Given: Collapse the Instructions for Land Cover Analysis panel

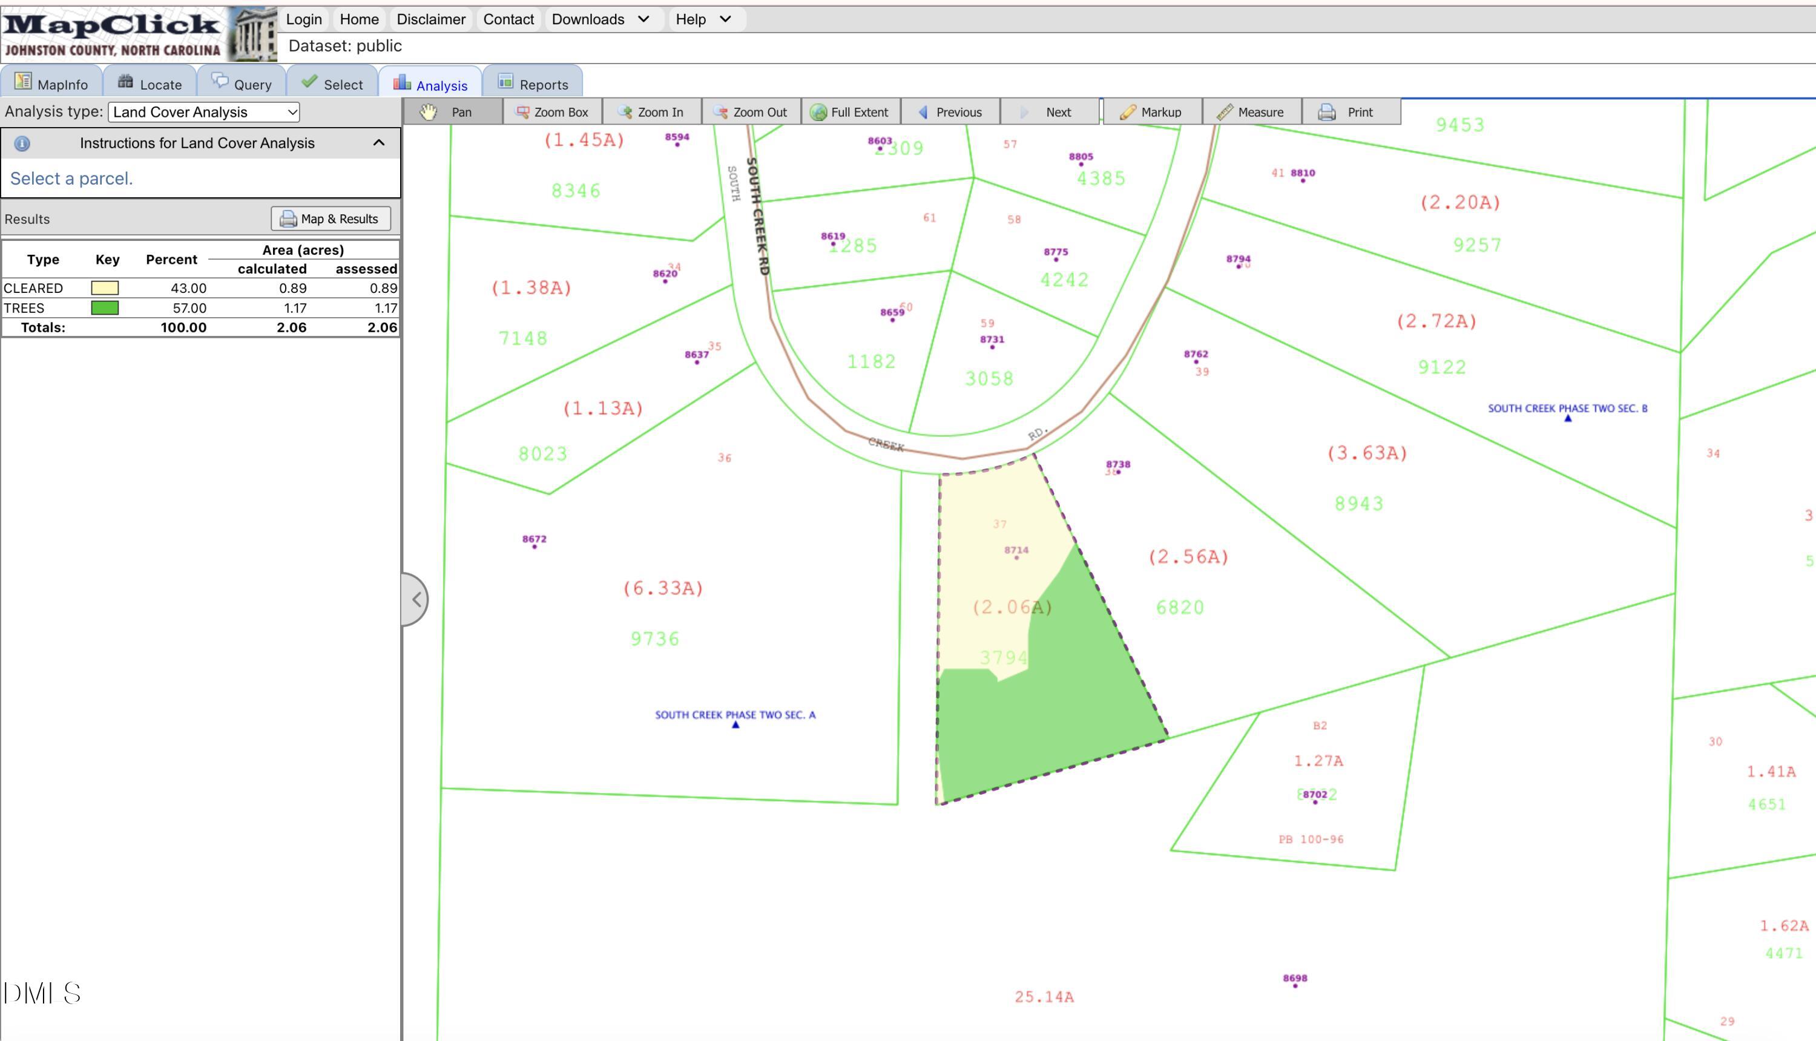Looking at the screenshot, I should tap(379, 143).
